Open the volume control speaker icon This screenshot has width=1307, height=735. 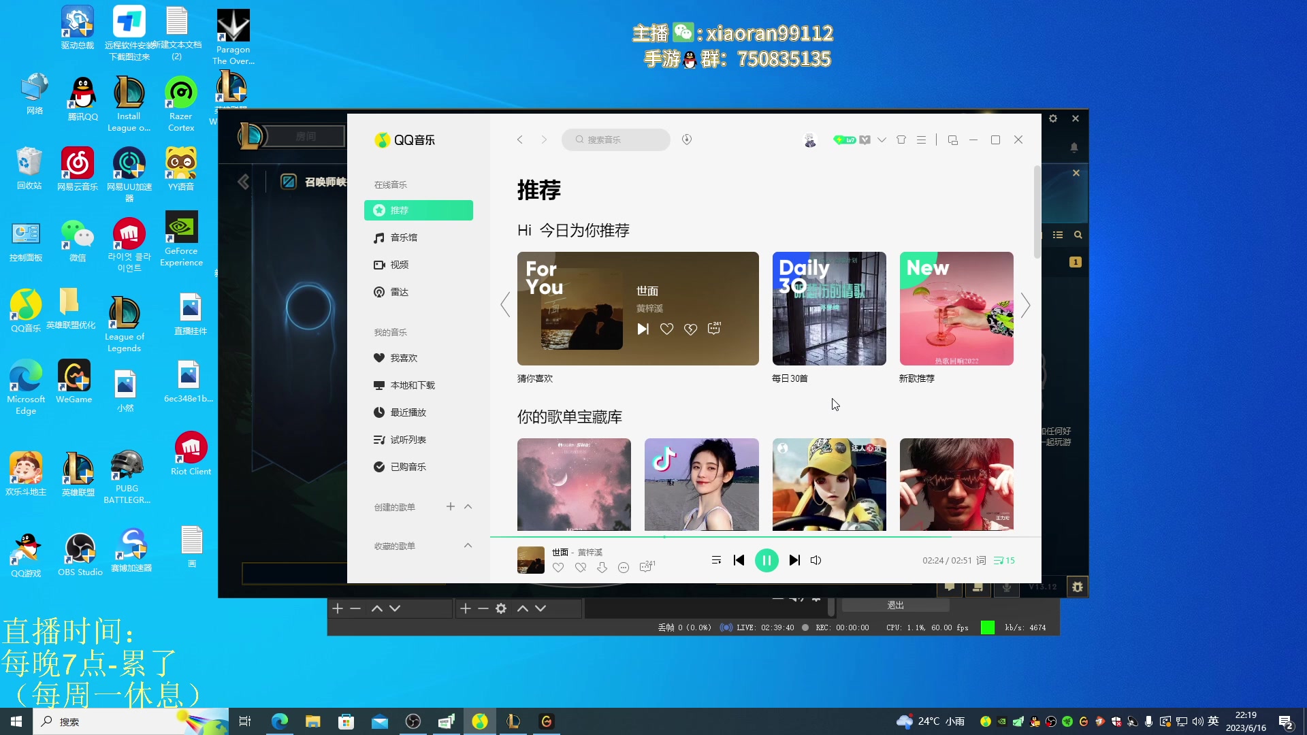pyautogui.click(x=816, y=560)
